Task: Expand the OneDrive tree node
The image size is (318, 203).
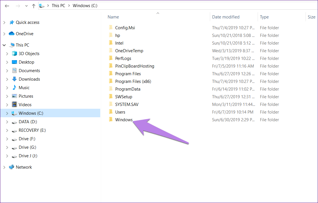Action: [4, 34]
